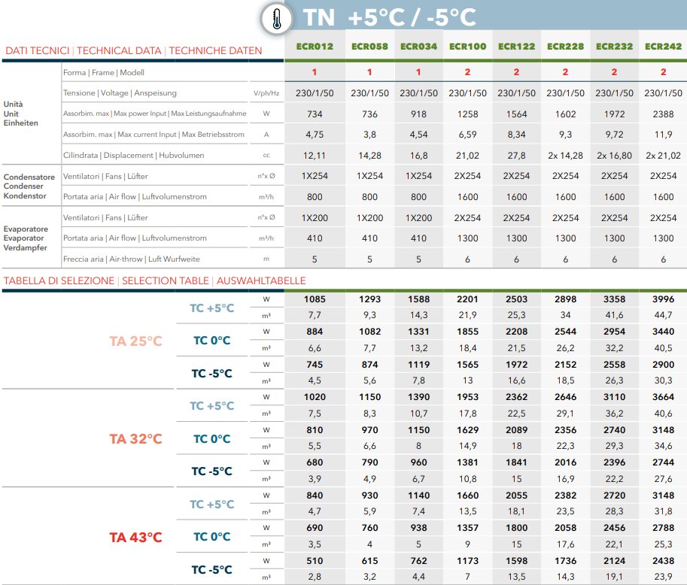This screenshot has height=585, width=687.
Task: Click the Air-throw row label
Action: (132, 259)
